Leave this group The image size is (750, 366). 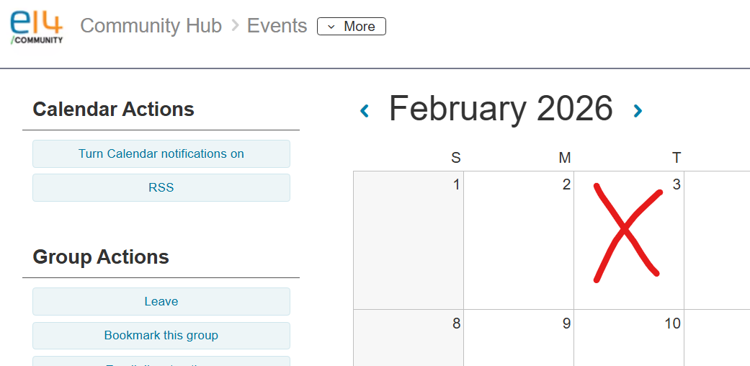(161, 301)
